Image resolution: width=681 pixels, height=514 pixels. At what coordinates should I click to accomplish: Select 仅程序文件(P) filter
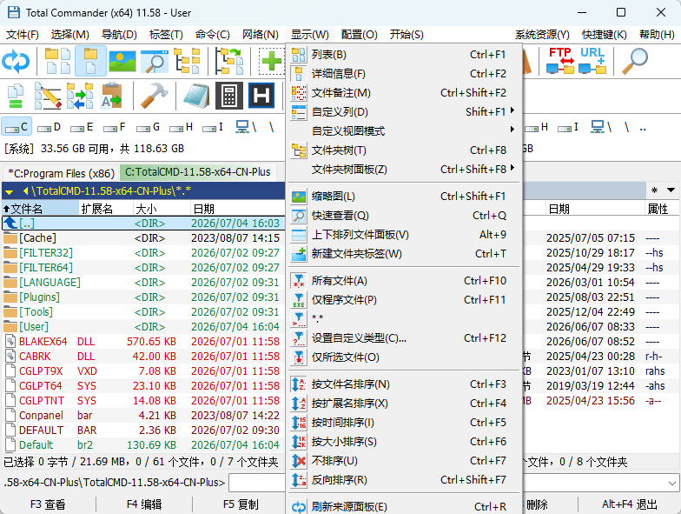[404, 299]
